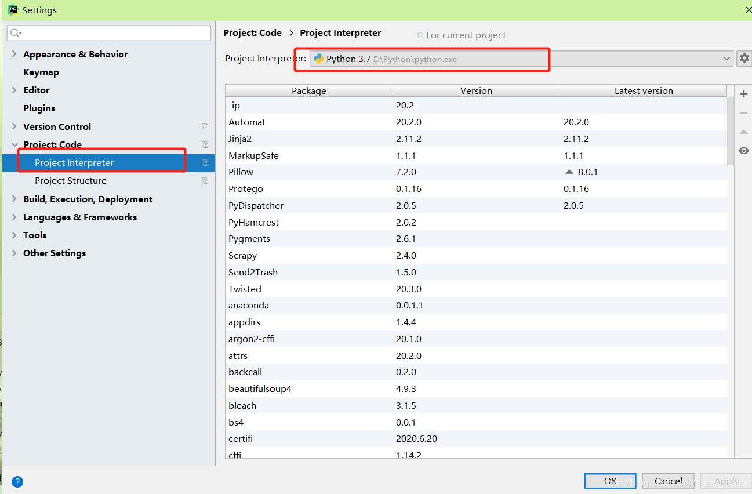Select the backcall package row
Viewport: 752px width, 494px height.
point(476,372)
